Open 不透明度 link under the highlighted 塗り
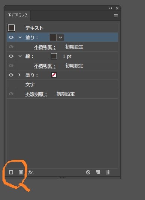Viewport: 145px width, 200px height. point(45,47)
